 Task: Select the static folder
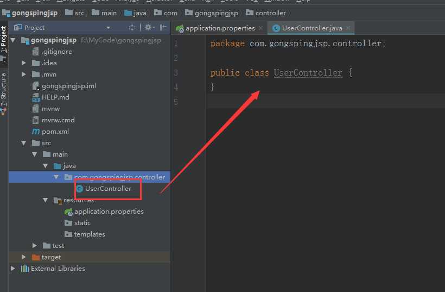(x=82, y=223)
